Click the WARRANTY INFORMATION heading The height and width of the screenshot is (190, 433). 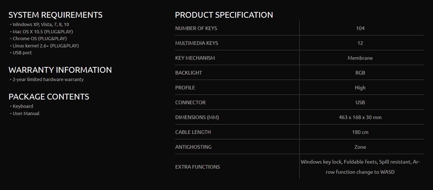60,70
